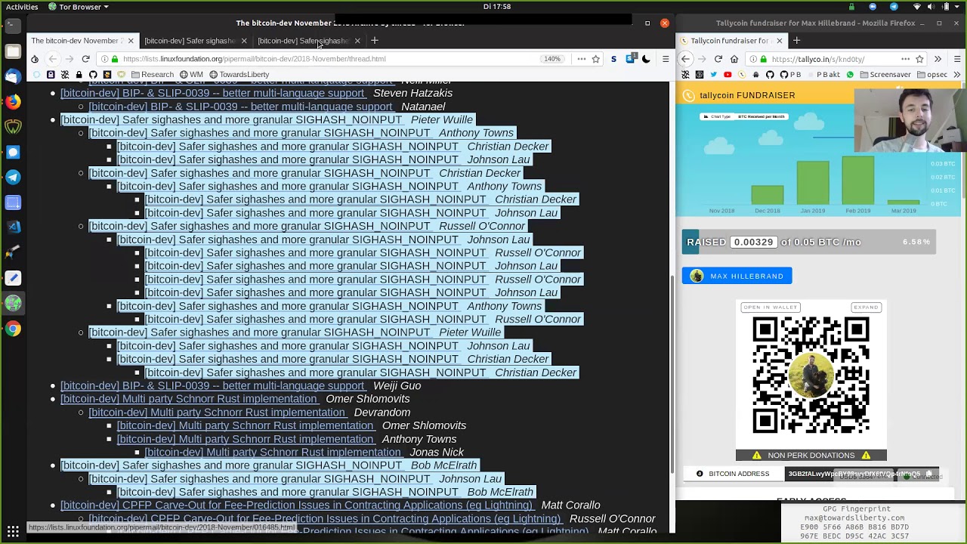Image resolution: width=967 pixels, height=544 pixels.
Task: Open Safer sighashes post by Bob McElrath
Action: click(231, 465)
